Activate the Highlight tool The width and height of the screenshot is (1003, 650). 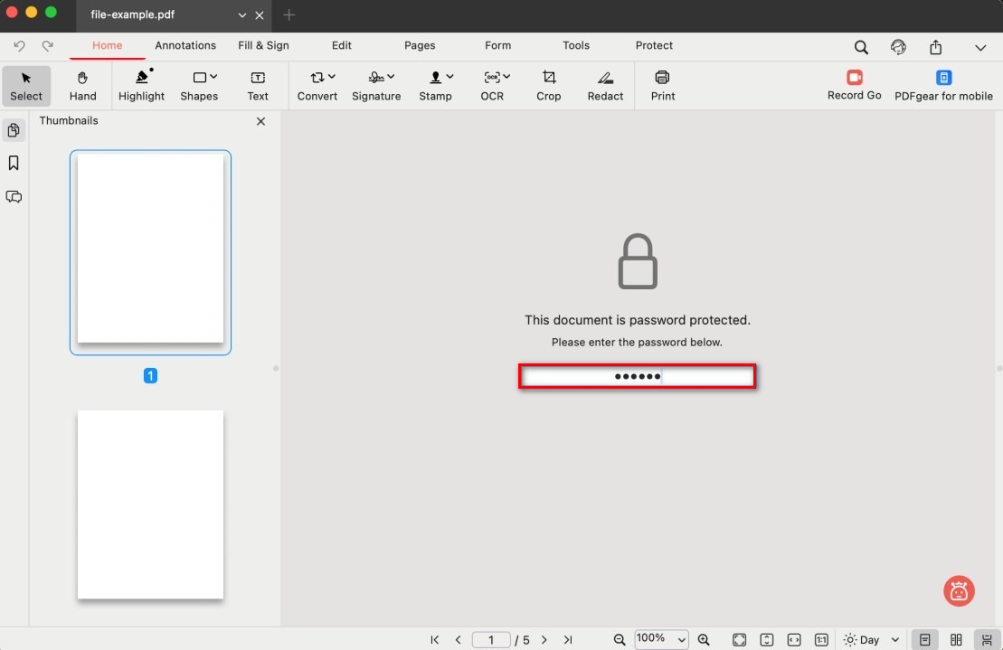pos(142,86)
